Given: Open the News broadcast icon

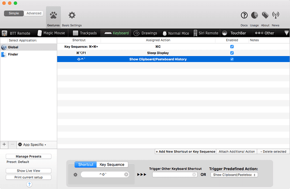Looking at the screenshot, I should [x=276, y=16].
